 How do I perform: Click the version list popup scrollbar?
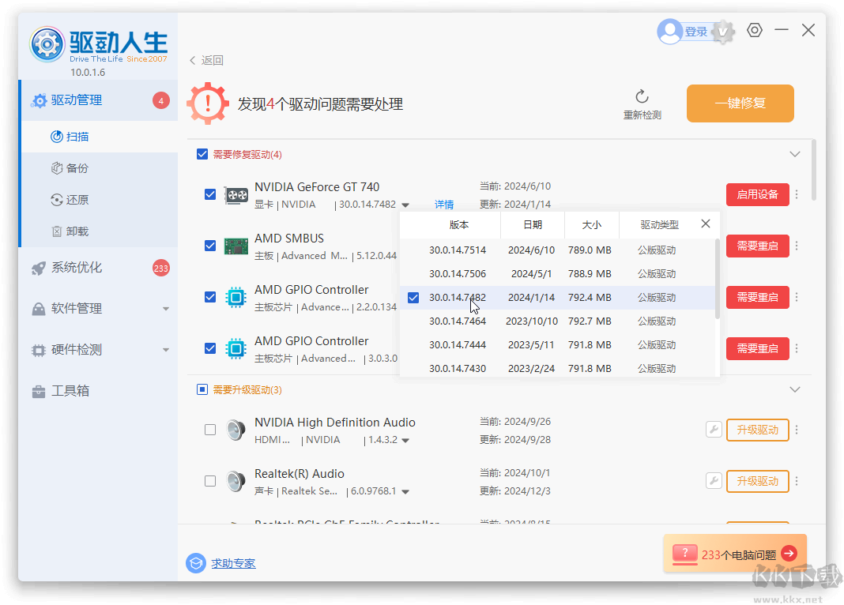tap(717, 276)
